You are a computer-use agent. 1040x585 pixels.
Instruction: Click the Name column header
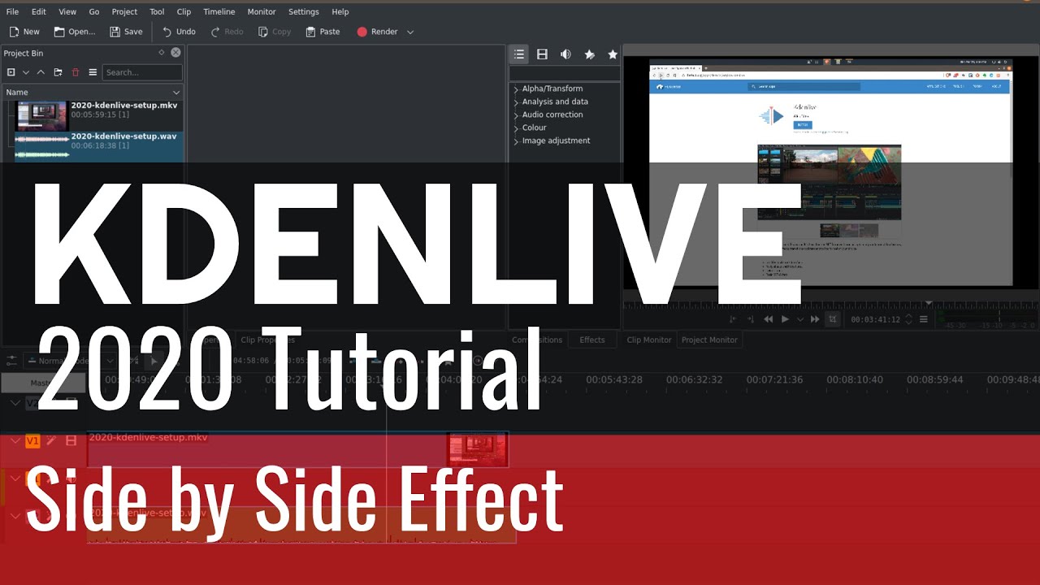pos(92,93)
